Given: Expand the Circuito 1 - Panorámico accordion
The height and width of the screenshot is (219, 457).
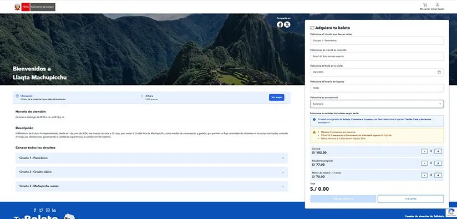Looking at the screenshot, I should (x=151, y=158).
